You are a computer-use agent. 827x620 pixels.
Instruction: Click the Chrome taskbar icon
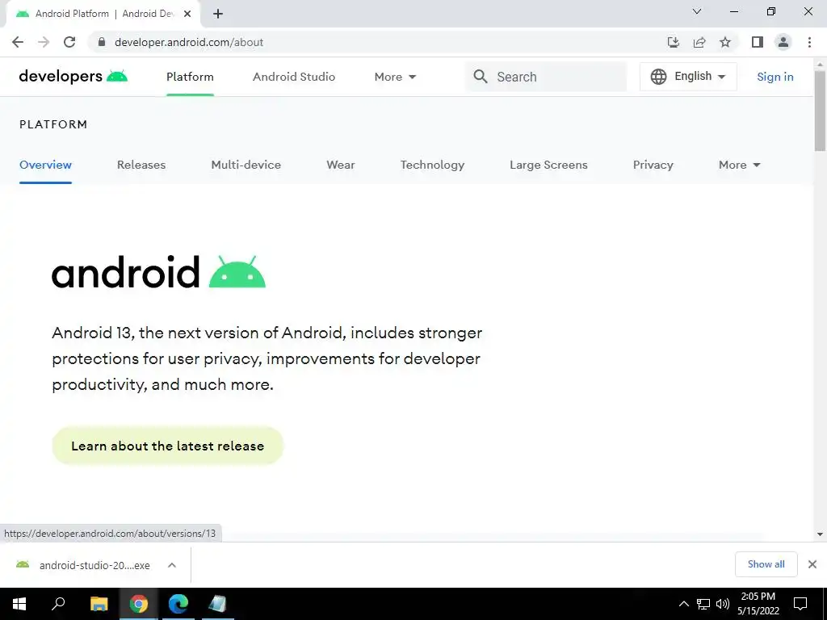[139, 604]
